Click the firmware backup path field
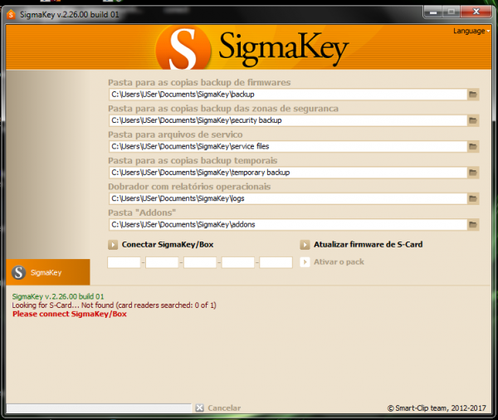Screen dimensions: 498x420 (x=288, y=95)
